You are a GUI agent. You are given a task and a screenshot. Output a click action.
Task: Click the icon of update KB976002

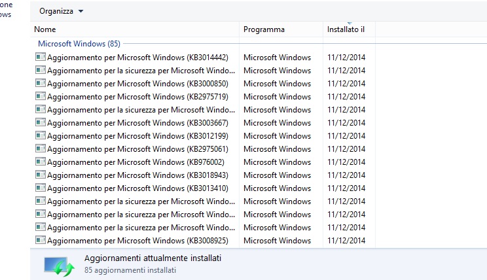point(41,162)
